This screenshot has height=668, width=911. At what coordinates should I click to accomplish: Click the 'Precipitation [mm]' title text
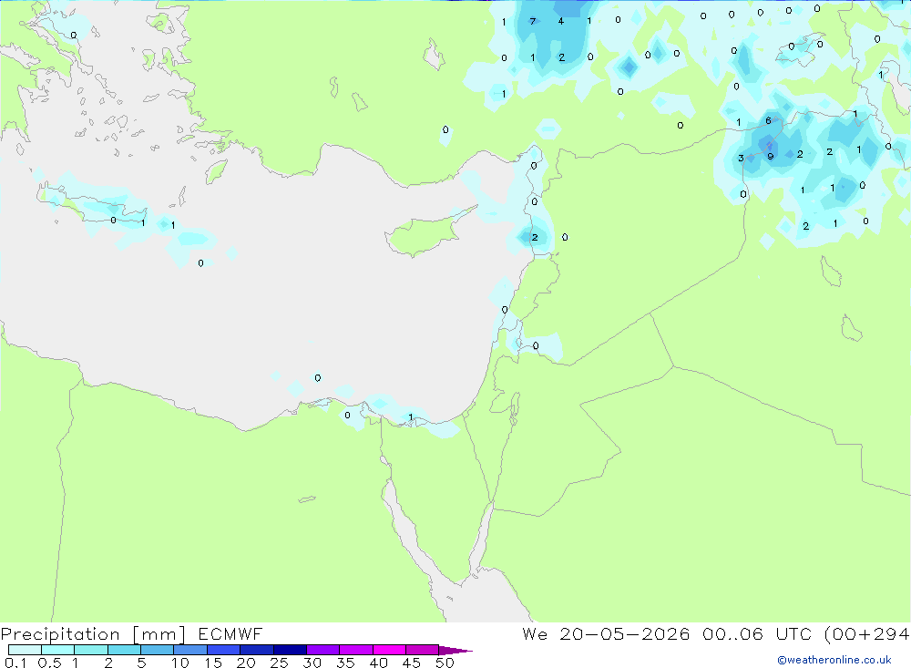(x=93, y=634)
